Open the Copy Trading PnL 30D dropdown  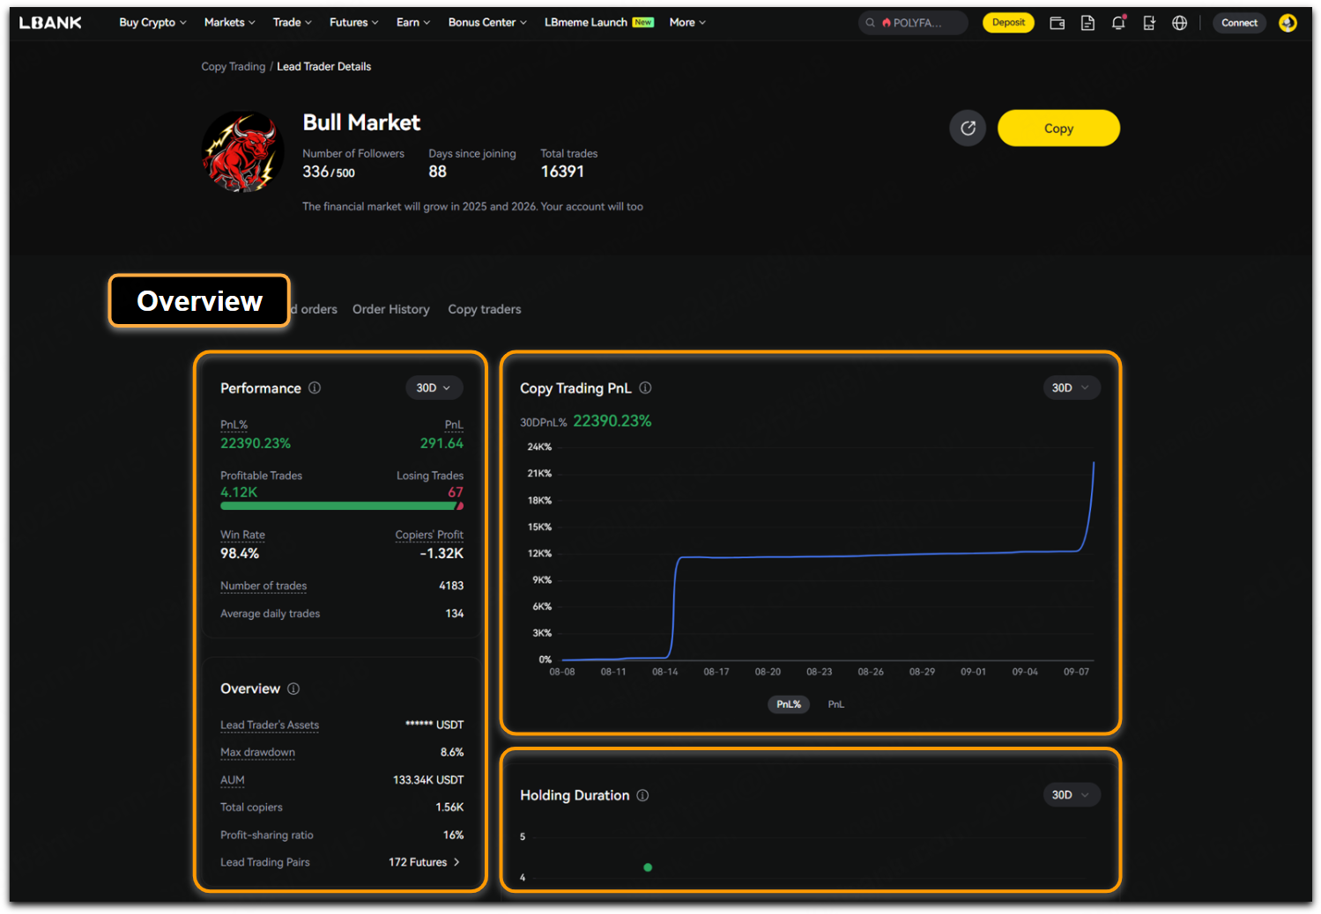[1071, 388]
